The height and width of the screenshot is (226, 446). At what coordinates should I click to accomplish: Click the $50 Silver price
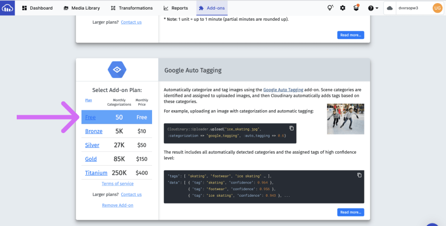click(x=141, y=145)
